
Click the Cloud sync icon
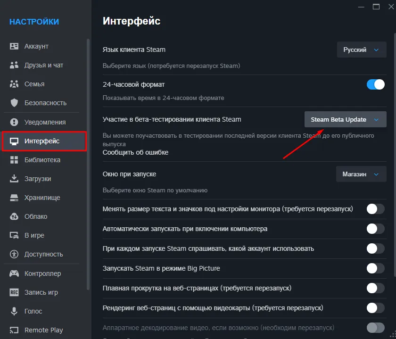(14, 216)
